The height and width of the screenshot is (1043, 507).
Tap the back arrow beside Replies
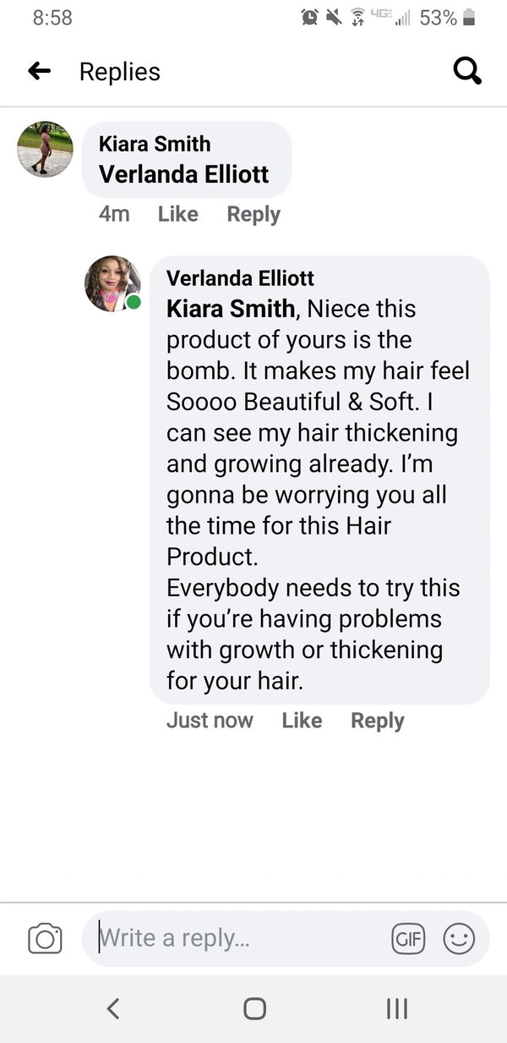(x=39, y=72)
